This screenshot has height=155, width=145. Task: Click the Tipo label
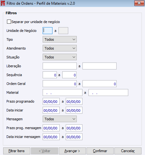9,39
